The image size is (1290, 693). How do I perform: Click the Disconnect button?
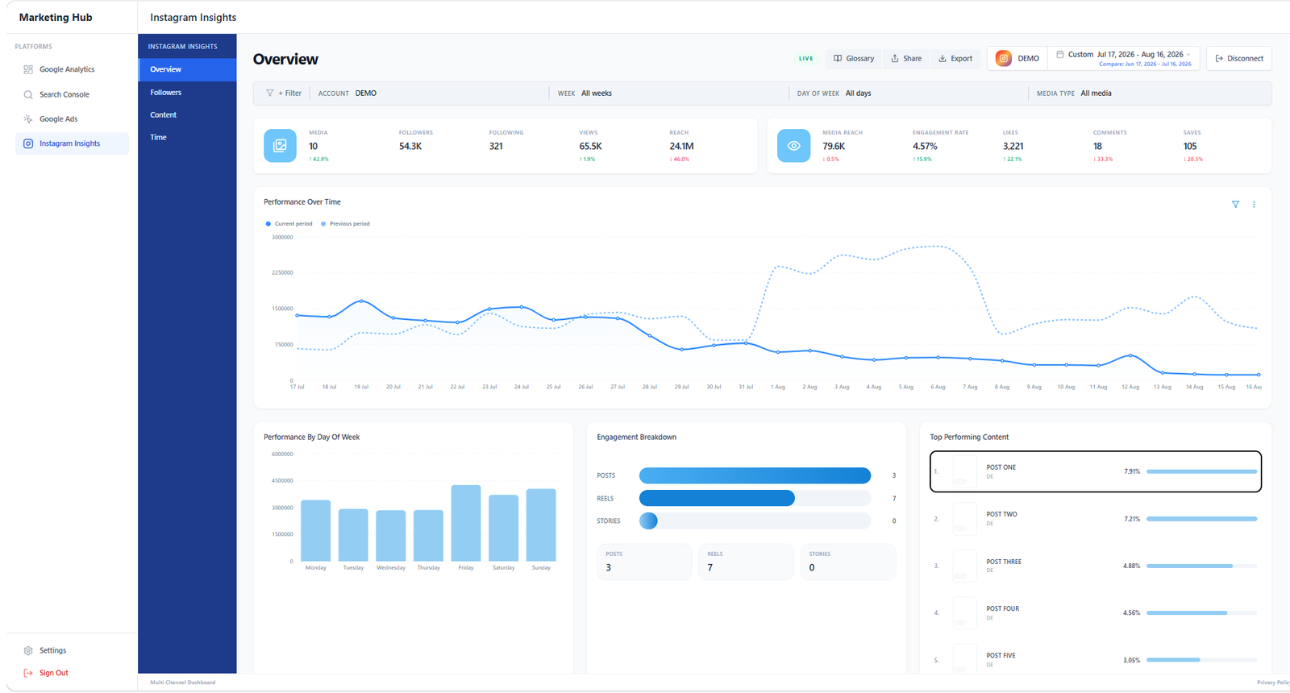[x=1239, y=58]
